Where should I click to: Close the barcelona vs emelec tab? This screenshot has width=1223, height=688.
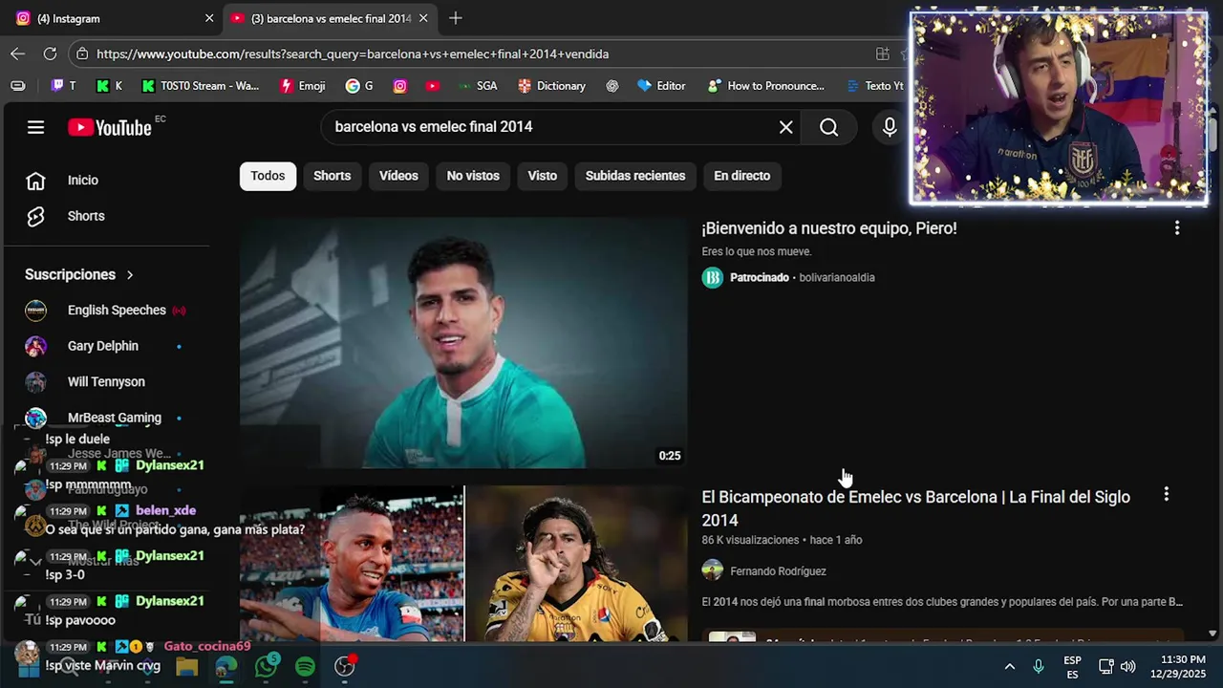pyautogui.click(x=423, y=18)
